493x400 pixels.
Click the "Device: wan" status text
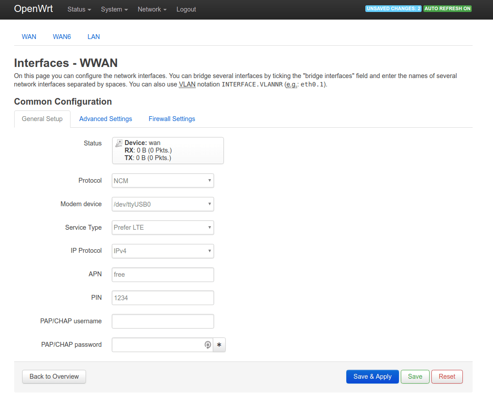coord(142,143)
